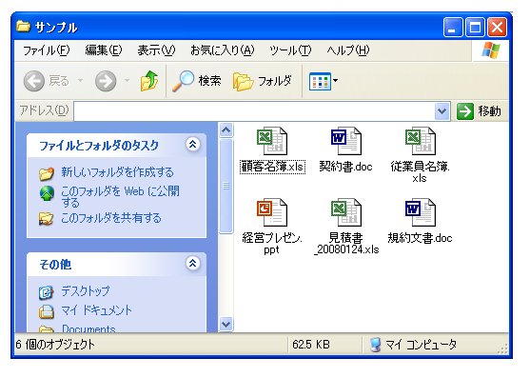Click inside the アドレス address field
The width and height of the screenshot is (530, 378).
tap(254, 111)
